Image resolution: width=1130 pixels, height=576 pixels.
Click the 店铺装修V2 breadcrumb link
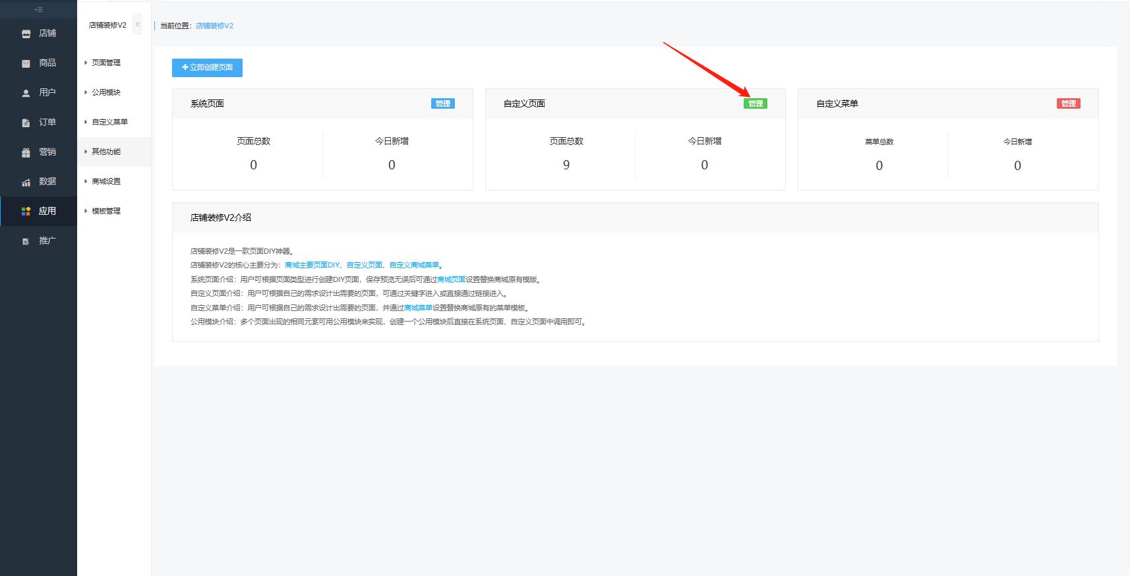[x=214, y=26]
